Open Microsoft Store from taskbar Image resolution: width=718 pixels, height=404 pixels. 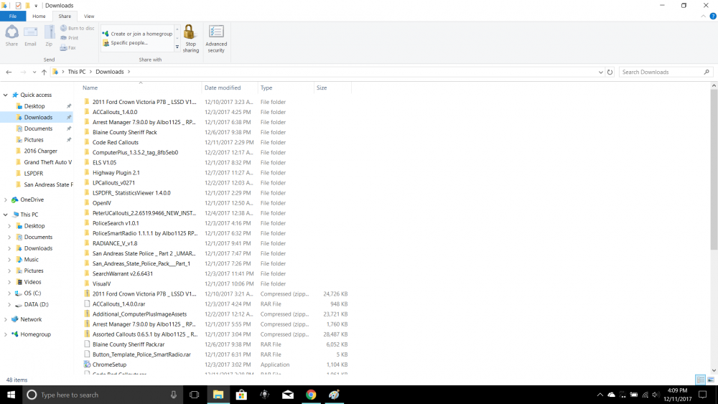(x=241, y=395)
